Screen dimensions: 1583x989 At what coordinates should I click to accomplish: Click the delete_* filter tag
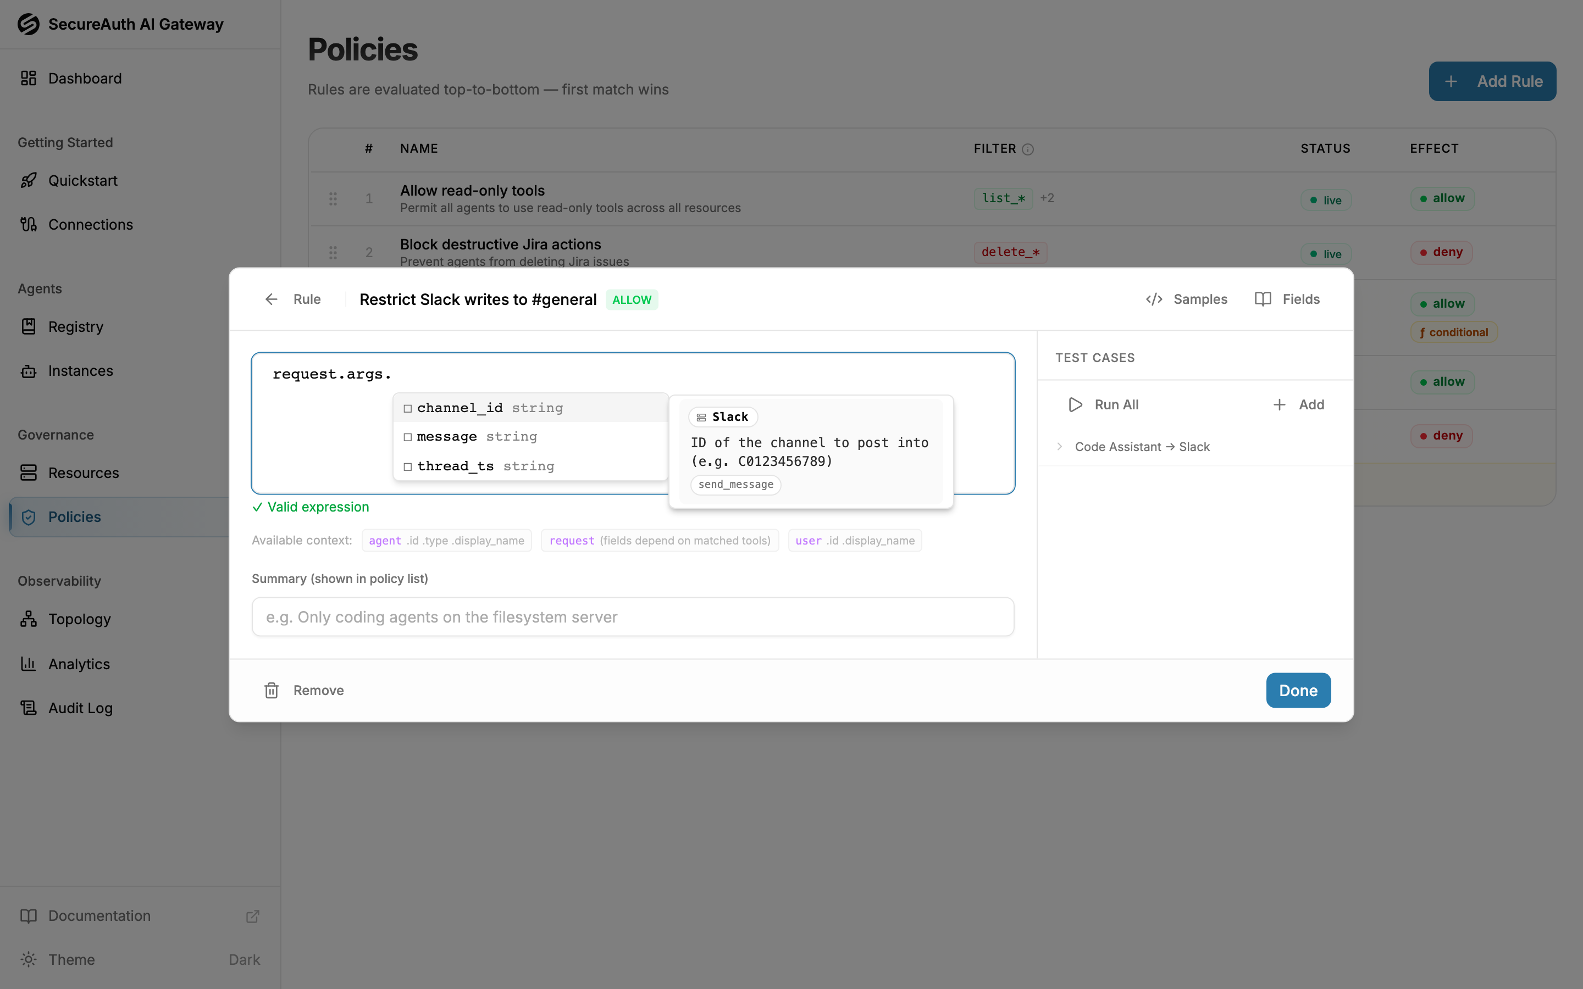point(1011,252)
